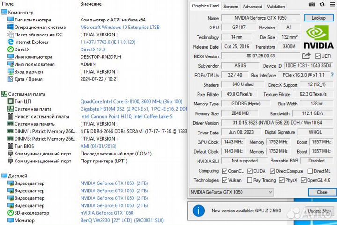The width and height of the screenshot is (337, 225).
Task: Open the 11.437.17763.0 Internet Explorer version link
Action: click(x=108, y=42)
